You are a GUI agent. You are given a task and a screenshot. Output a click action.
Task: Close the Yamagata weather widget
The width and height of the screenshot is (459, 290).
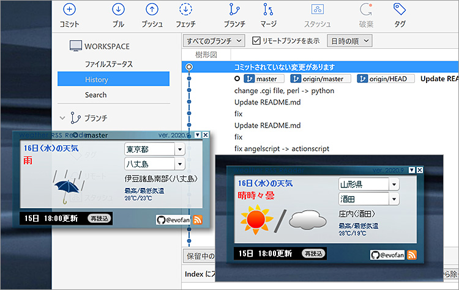tap(420, 170)
